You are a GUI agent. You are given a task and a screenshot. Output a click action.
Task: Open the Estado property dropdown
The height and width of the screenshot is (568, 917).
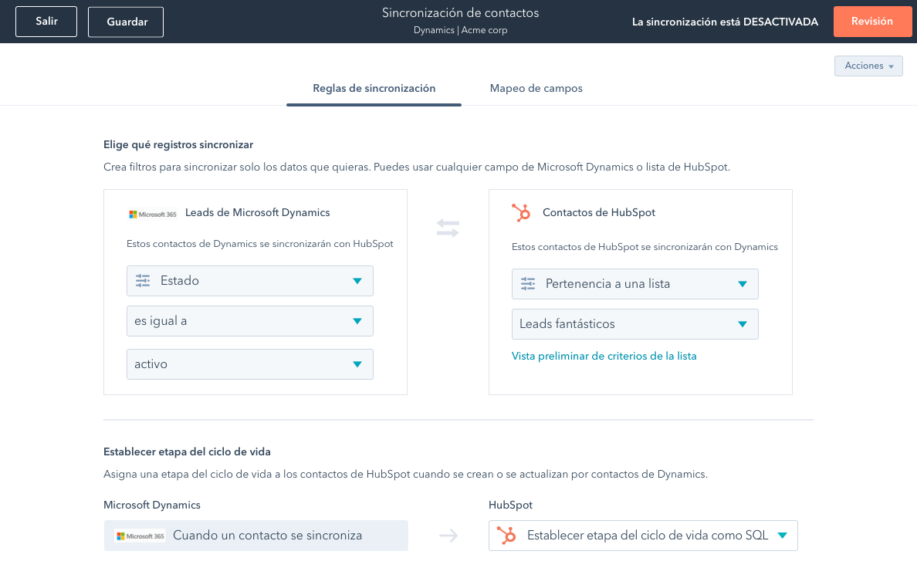click(249, 281)
